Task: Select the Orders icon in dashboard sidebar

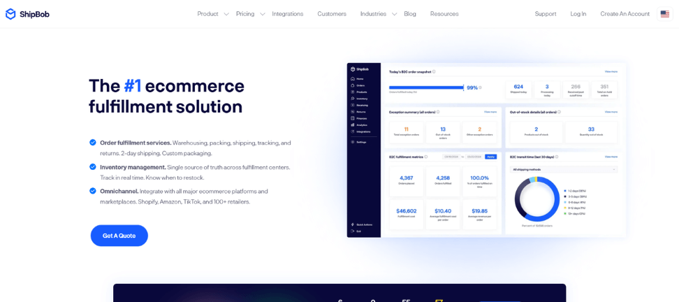Action: point(353,85)
